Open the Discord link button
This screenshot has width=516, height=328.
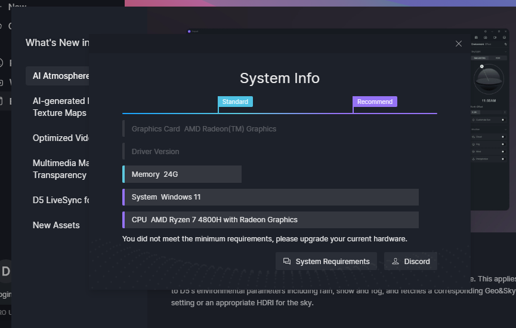click(x=410, y=262)
